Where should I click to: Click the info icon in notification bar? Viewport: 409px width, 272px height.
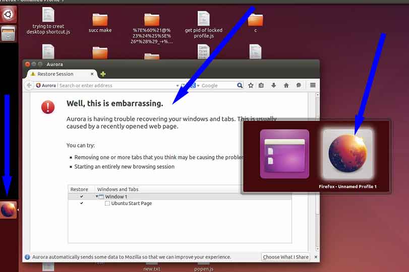[27, 257]
